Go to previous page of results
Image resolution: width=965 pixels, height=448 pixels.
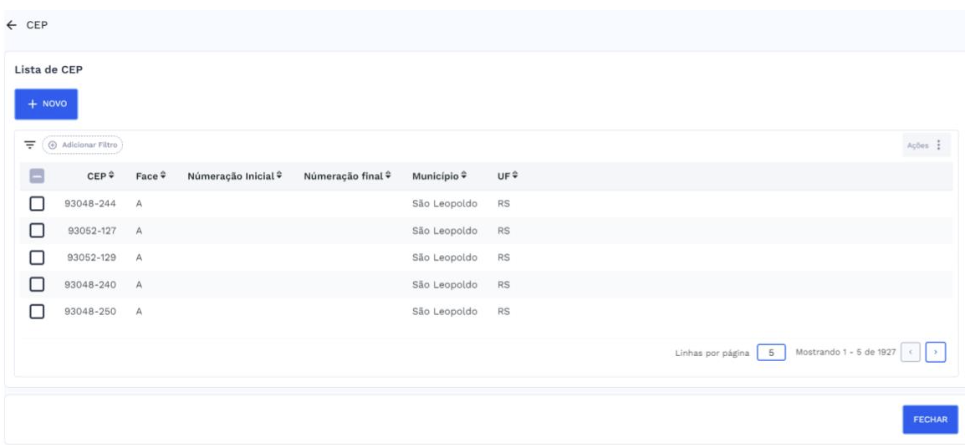pos(910,354)
